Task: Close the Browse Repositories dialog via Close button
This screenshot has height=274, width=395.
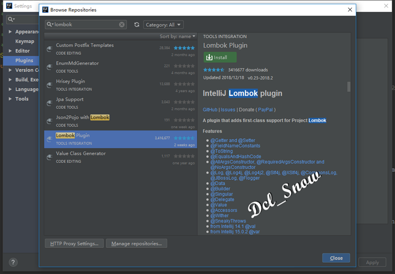Action: click(x=336, y=258)
